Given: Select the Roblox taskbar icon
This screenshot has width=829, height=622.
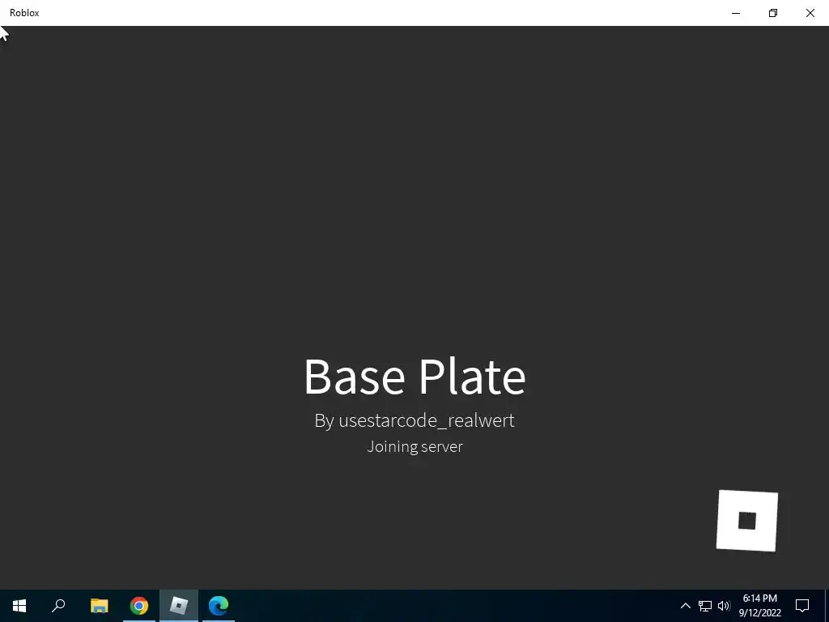Looking at the screenshot, I should 179,606.
